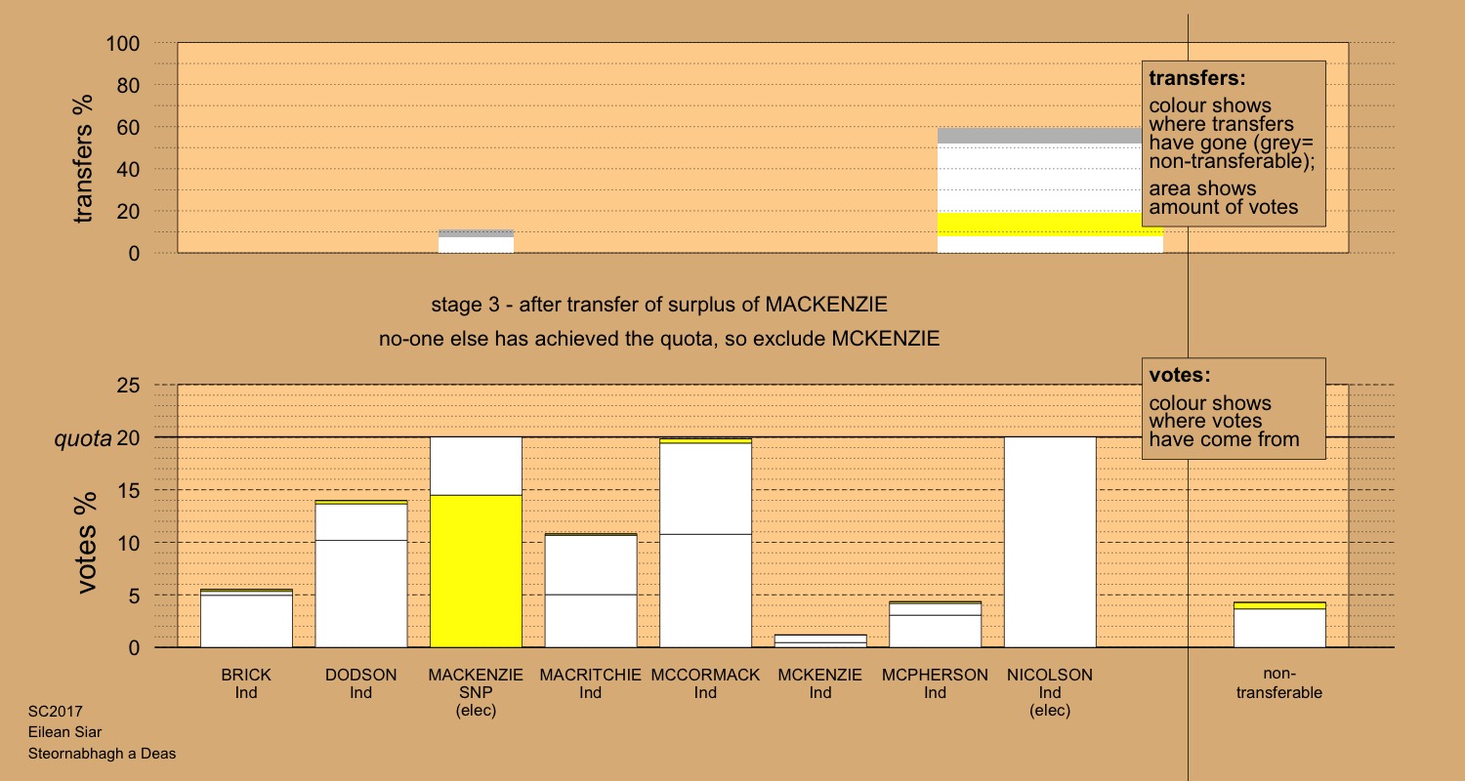This screenshot has width=1465, height=781.
Task: Click the upper white segment of MCCORMACK's vote bar
Action: click(x=705, y=489)
